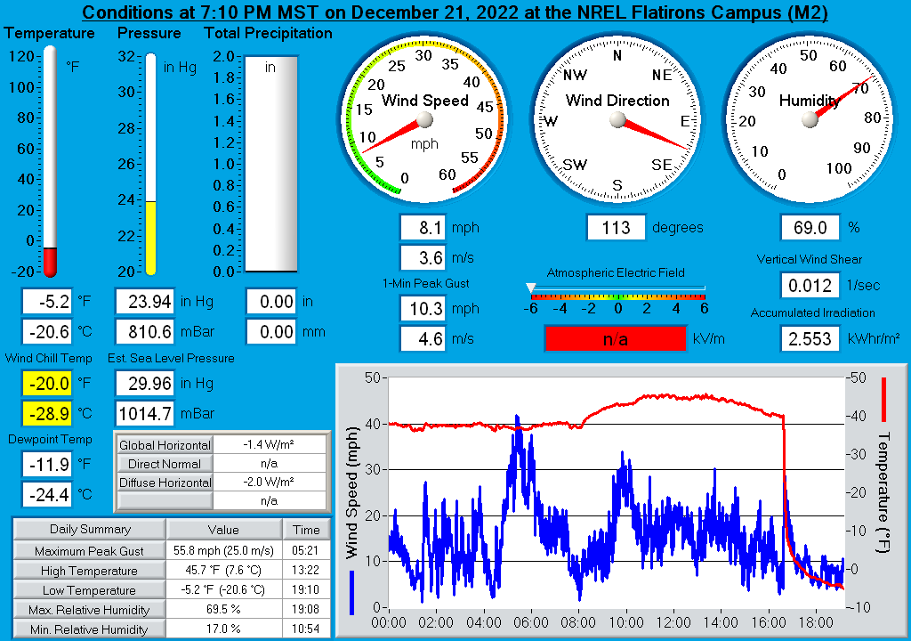The image size is (911, 641).
Task: Click the red n/a electric field indicator
Action: [x=616, y=339]
